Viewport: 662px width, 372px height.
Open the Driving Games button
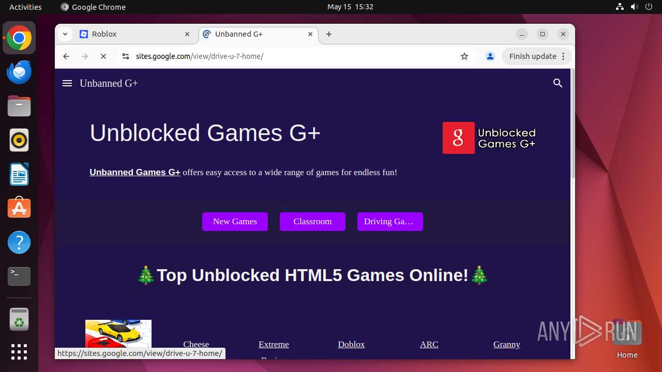(x=390, y=222)
